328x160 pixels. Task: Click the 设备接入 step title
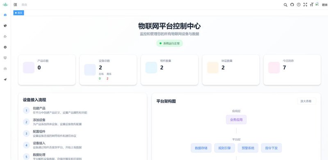(x=39, y=143)
